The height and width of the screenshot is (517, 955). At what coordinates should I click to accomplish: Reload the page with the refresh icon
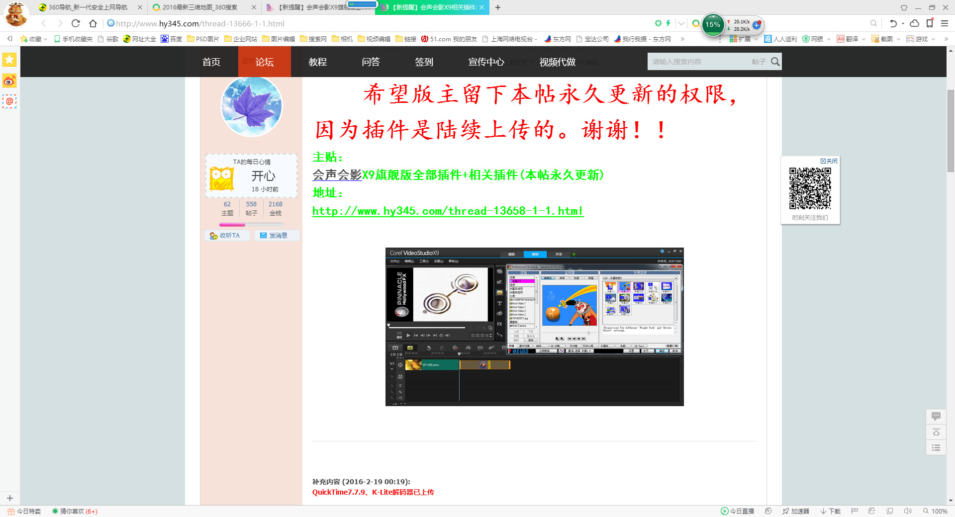[76, 23]
